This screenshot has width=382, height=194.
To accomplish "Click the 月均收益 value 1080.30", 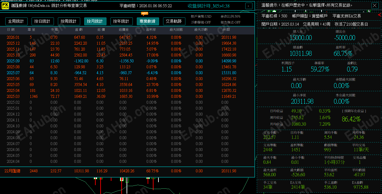I will 298,124.
